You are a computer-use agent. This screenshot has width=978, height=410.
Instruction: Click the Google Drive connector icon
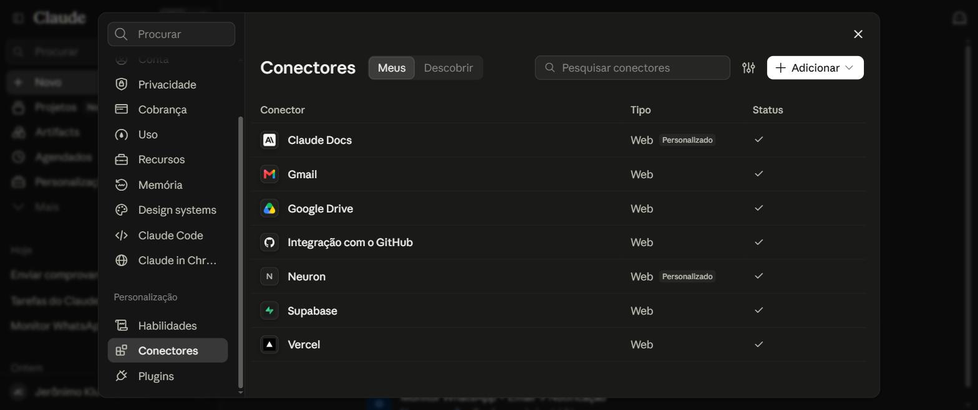pyautogui.click(x=269, y=209)
